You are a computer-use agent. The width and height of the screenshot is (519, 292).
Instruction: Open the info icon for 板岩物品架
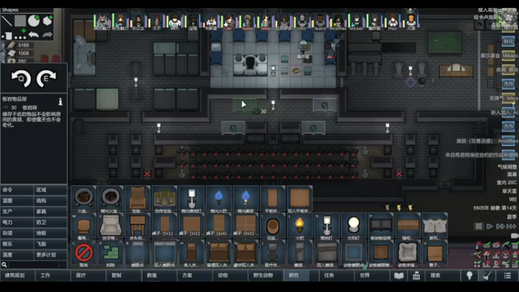click(x=60, y=101)
